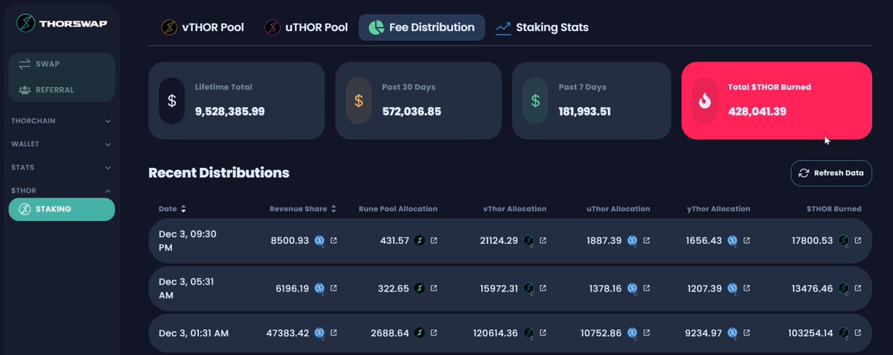This screenshot has height=355, width=893.
Task: Click the Rune Pool Allocation column header
Action: [x=398, y=209]
